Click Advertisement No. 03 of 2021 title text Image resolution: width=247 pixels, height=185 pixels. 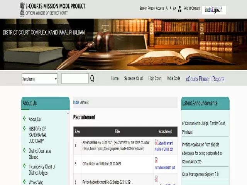pos(116,146)
